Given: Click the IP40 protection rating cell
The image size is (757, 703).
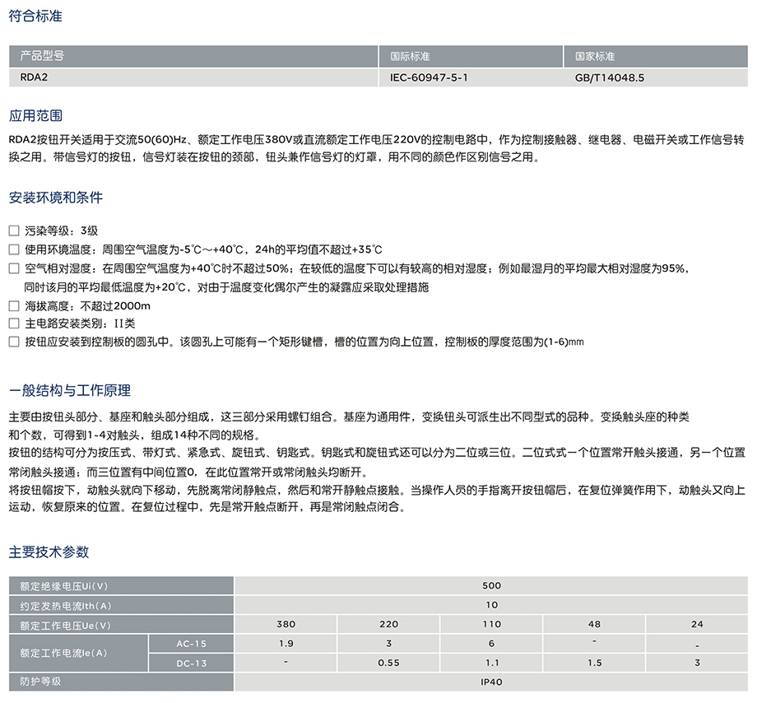Looking at the screenshot, I should [491, 682].
